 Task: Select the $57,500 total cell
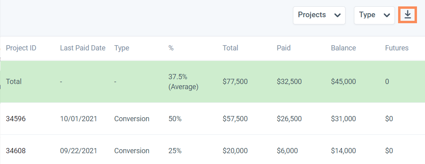click(x=235, y=119)
